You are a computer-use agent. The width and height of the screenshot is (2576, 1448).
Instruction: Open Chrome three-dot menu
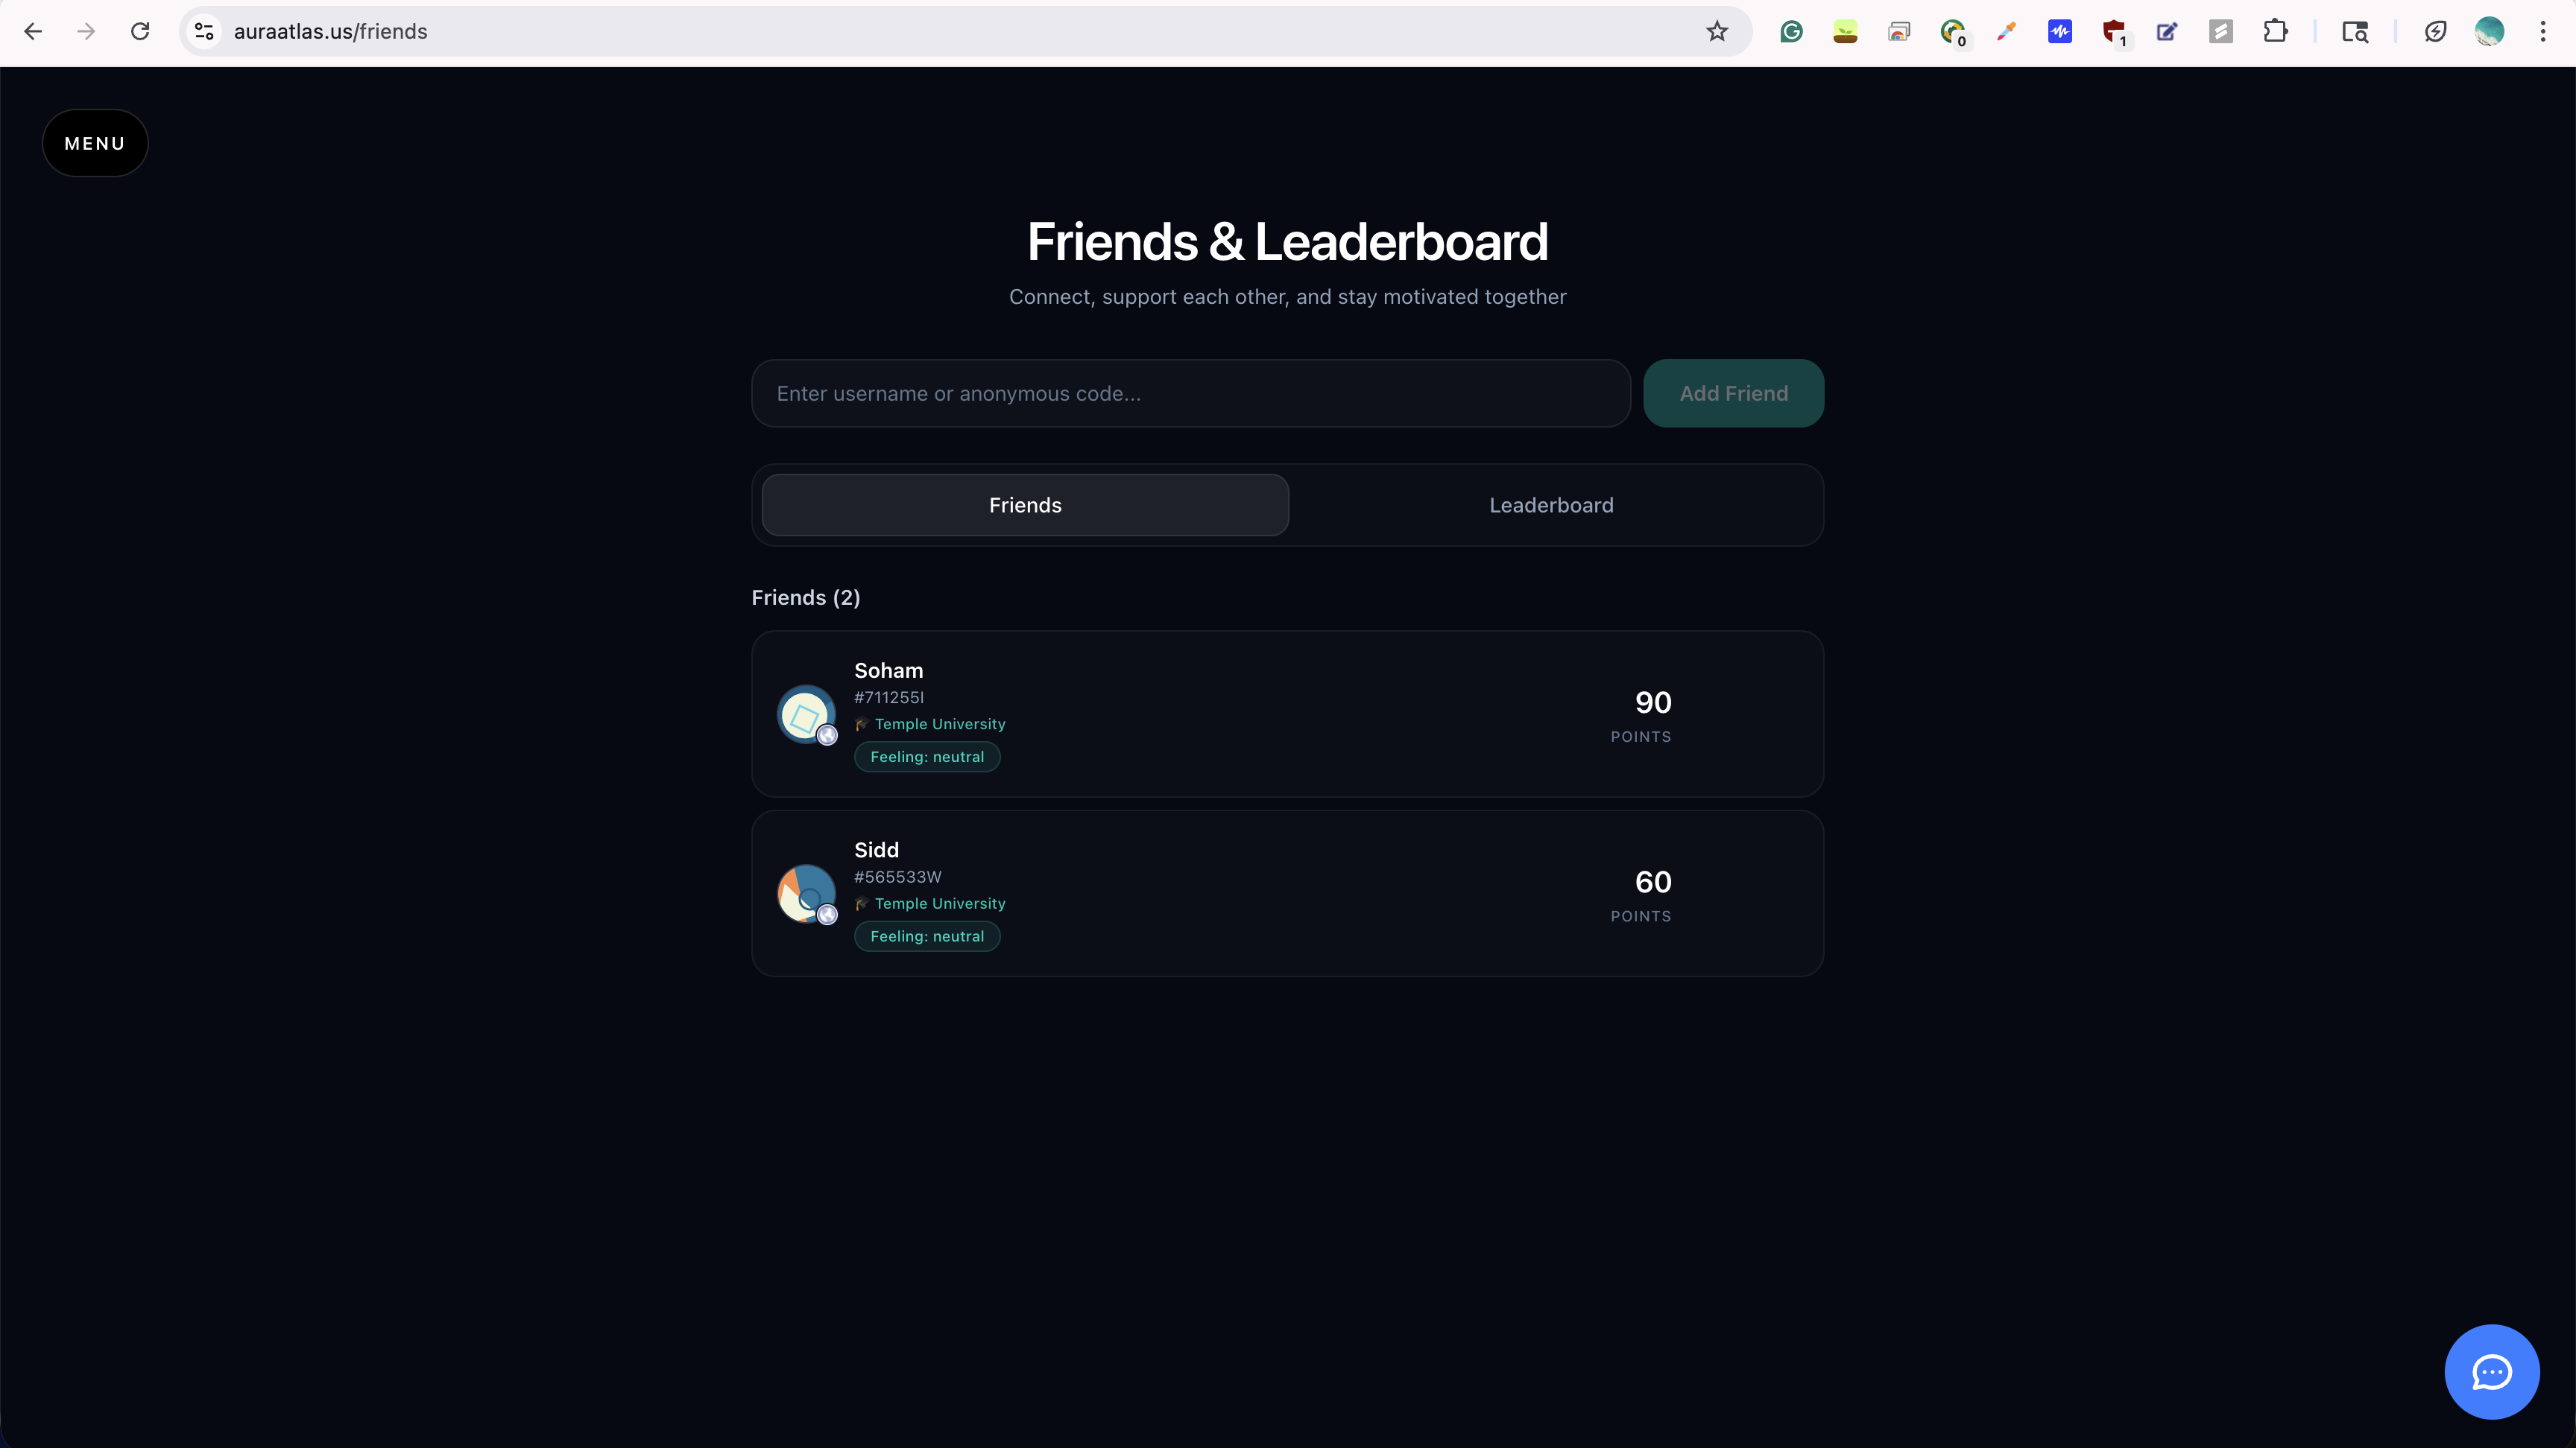(x=2543, y=32)
